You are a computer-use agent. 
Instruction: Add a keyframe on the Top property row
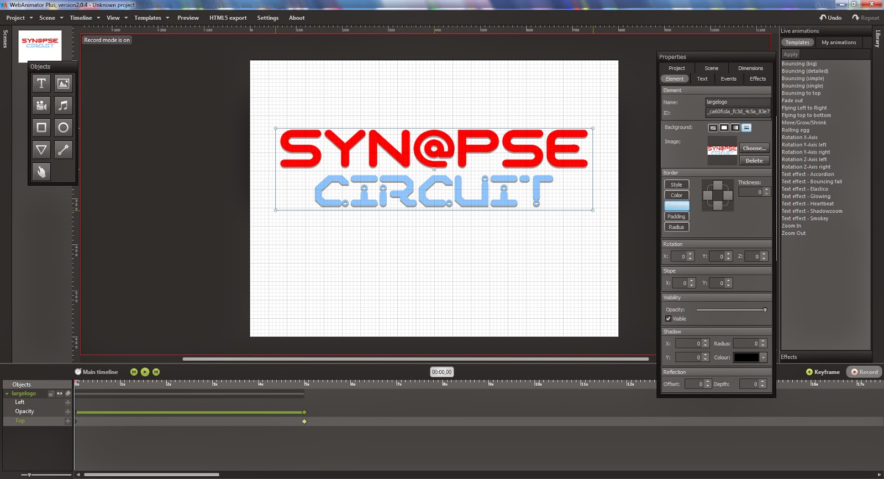[x=68, y=421]
